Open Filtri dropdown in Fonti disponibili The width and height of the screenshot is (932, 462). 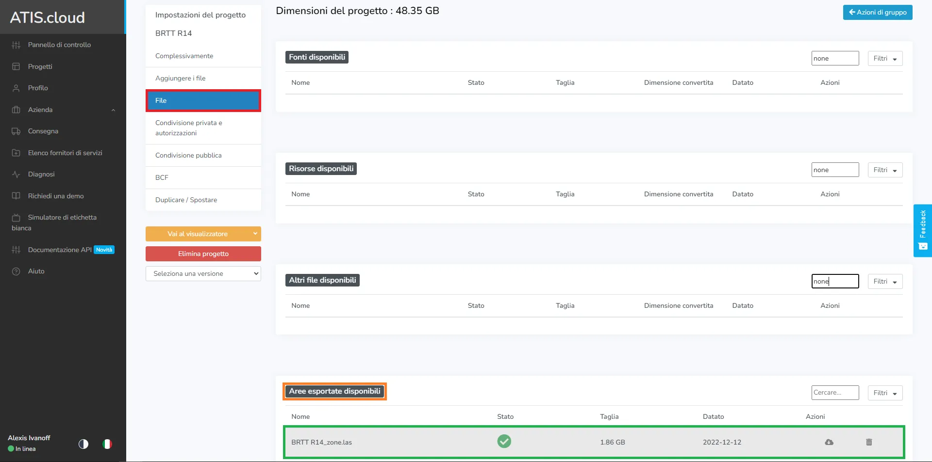[x=885, y=58]
